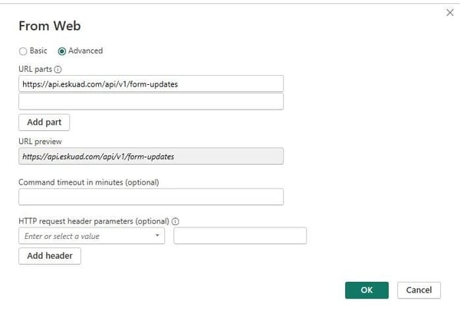Expand the header name dropdown arrow
The height and width of the screenshot is (314, 460).
pyautogui.click(x=158, y=236)
